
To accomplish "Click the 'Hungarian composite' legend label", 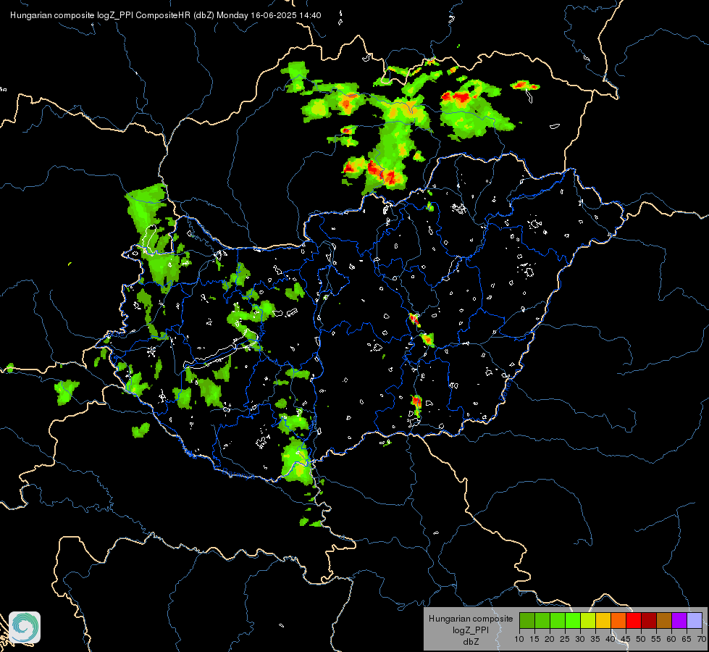I will coord(471,619).
